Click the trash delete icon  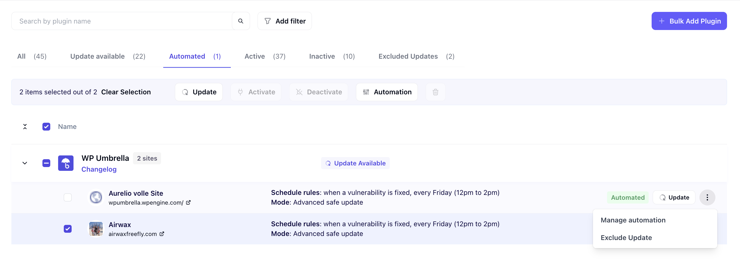435,92
